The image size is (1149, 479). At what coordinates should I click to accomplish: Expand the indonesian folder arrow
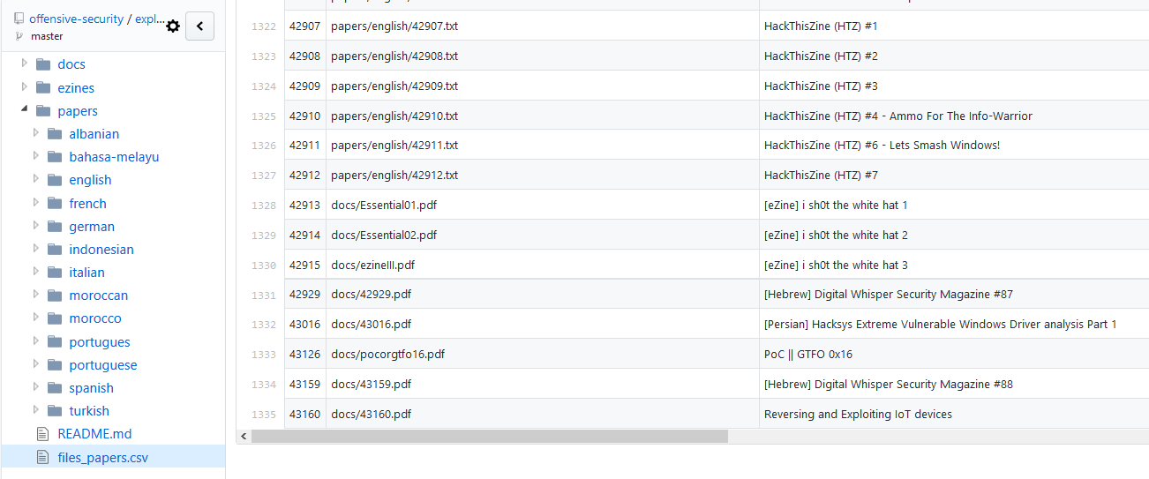(36, 248)
